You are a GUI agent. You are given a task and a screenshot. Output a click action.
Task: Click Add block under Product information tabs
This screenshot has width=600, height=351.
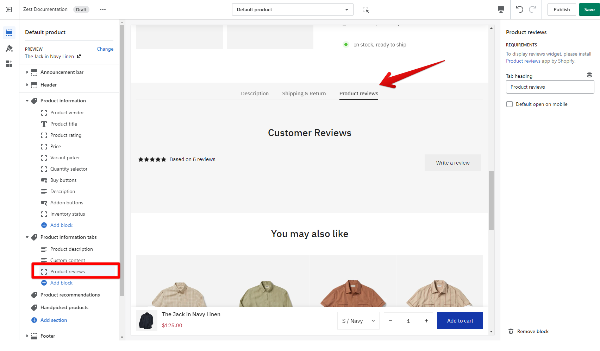click(x=61, y=283)
